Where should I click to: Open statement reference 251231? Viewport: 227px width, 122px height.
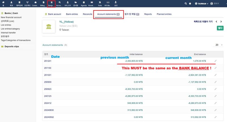click(x=48, y=61)
